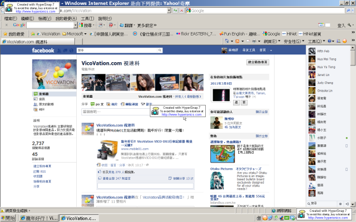Image resolution: width=356 pixels, height=222 pixels.
Task: Click 訂閱 RSS link in left sidebar
Action: click(x=39, y=171)
